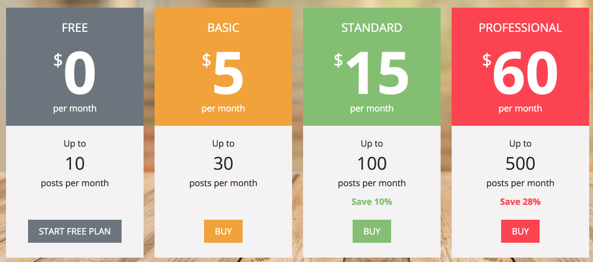Click the $5 price on orange card

[x=224, y=74]
